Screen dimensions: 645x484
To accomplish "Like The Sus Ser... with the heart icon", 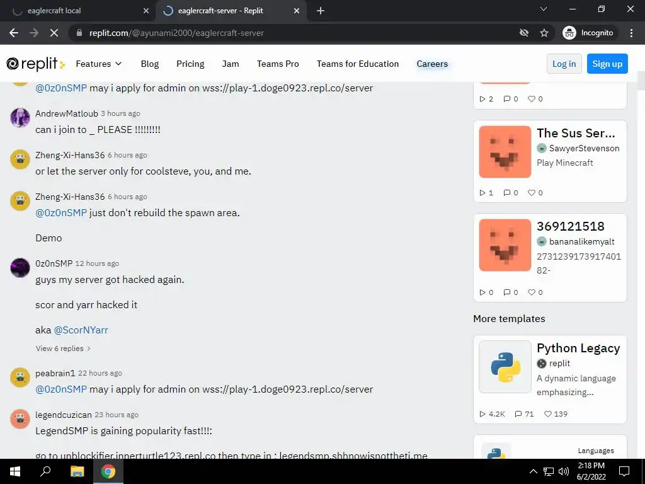I will pos(532,193).
